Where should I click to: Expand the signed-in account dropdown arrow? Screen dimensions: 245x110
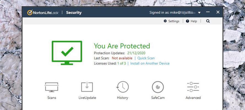[199, 13]
